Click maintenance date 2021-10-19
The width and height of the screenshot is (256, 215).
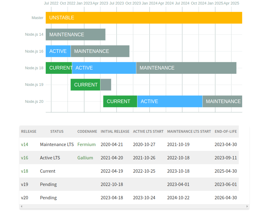(x=178, y=145)
